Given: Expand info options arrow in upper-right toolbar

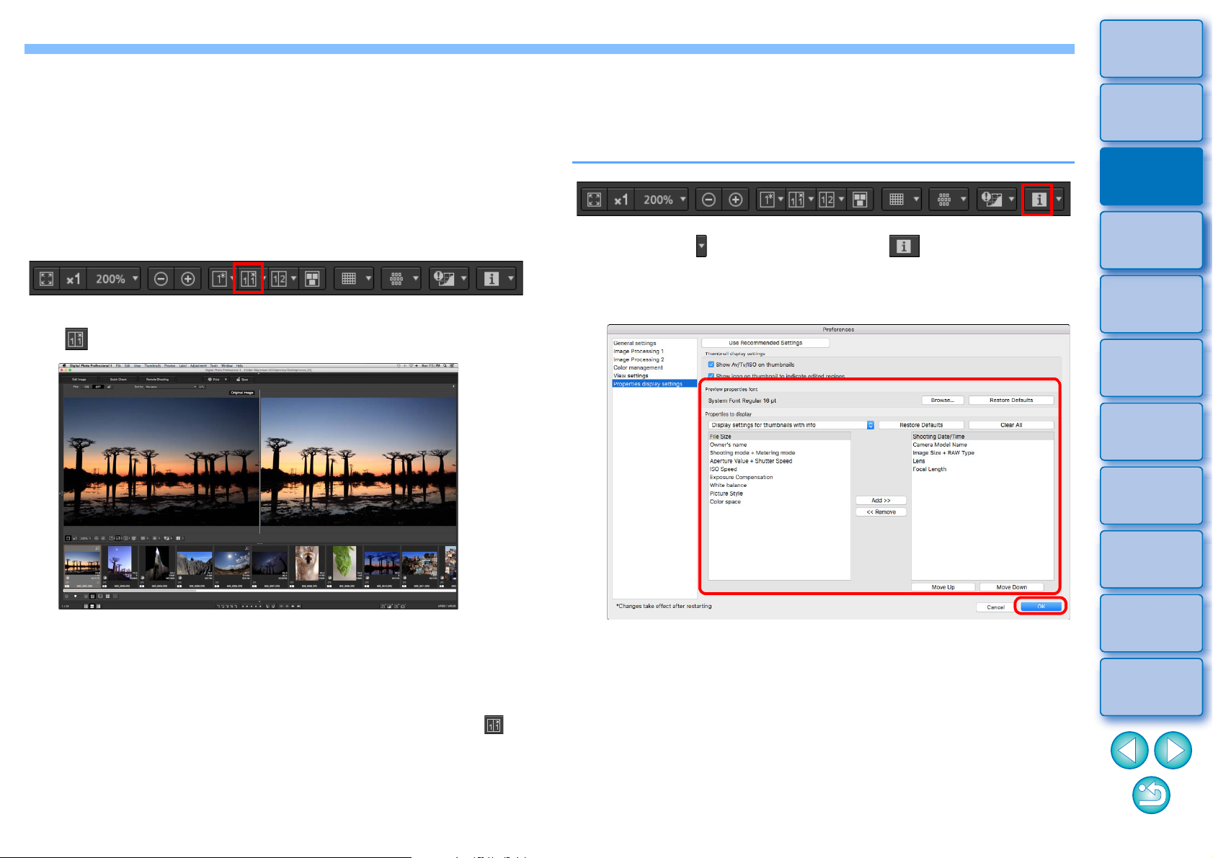Looking at the screenshot, I should coord(1059,200).
